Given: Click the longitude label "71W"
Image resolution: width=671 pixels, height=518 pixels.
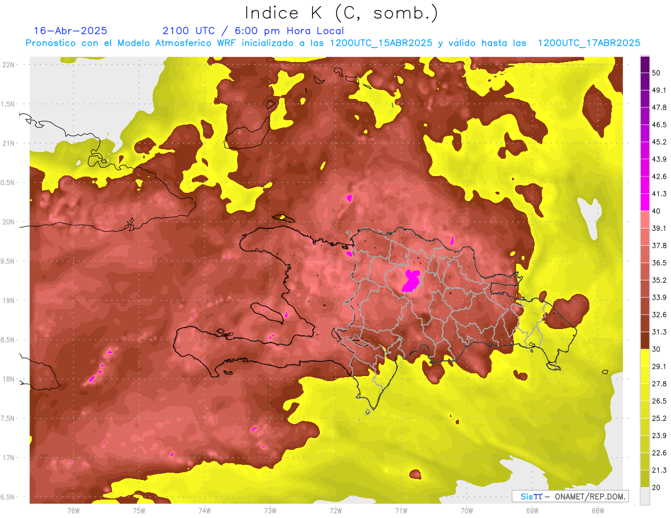Looking at the screenshot, I should (401, 511).
